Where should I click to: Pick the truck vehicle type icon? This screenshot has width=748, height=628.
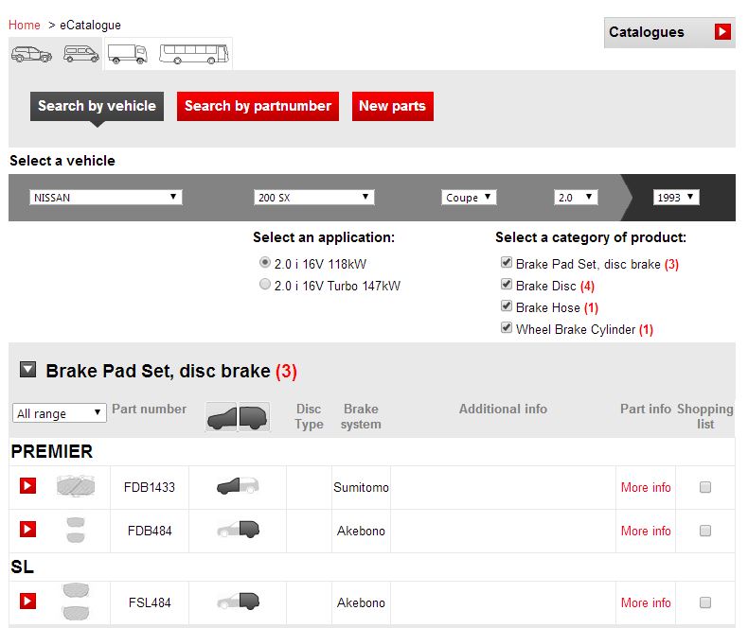pos(128,54)
